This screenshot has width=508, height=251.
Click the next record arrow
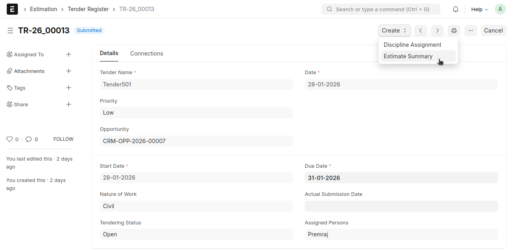tap(437, 31)
